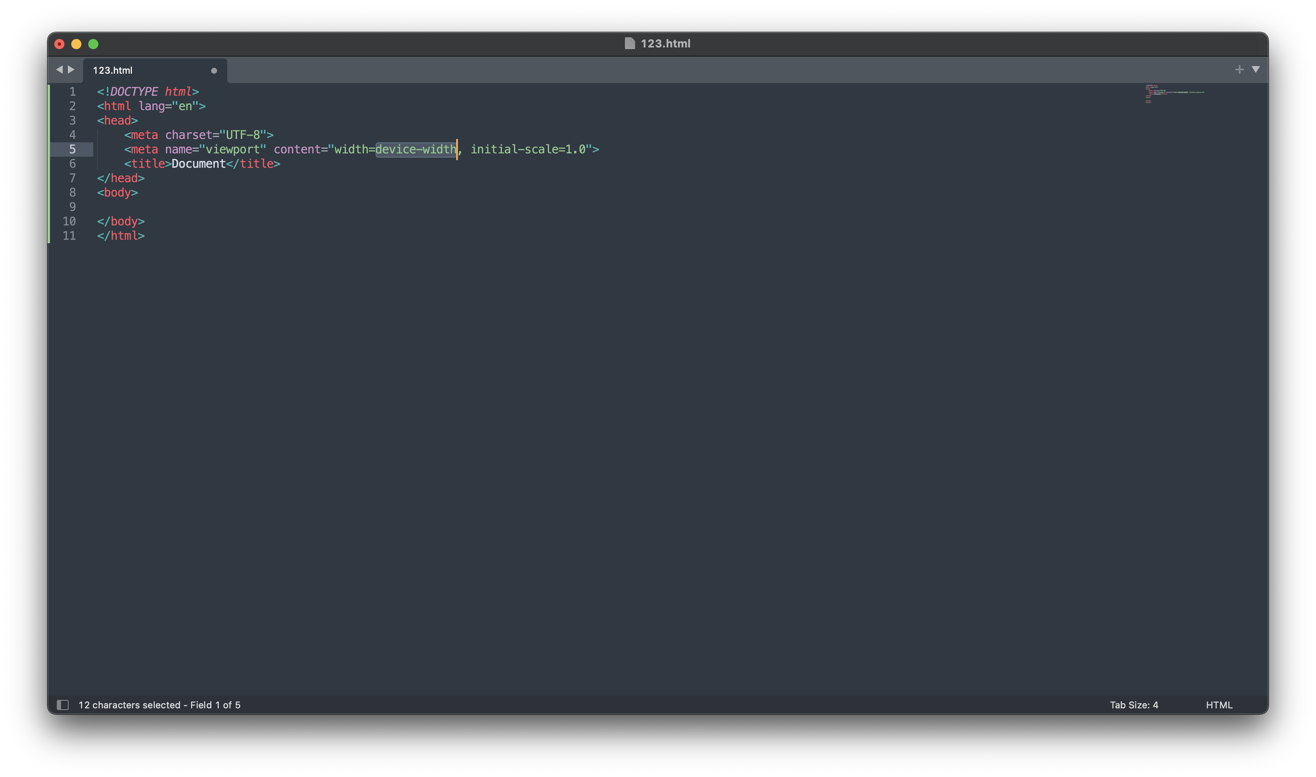1316x777 pixels.
Task: Click the word Document in title
Action: [x=198, y=164]
